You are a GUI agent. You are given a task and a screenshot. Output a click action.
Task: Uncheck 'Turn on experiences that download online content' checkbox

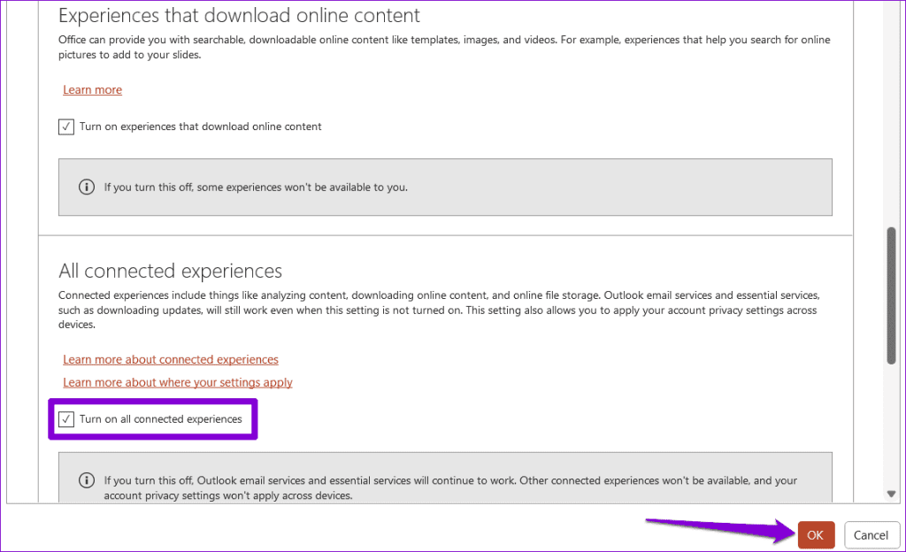66,126
